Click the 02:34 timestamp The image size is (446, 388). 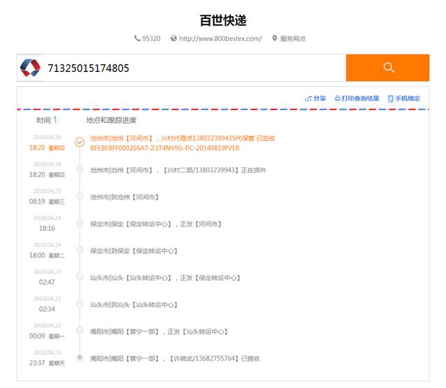pos(47,309)
